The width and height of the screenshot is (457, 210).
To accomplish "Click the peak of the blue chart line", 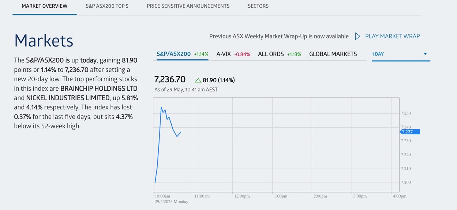I will (x=161, y=107).
